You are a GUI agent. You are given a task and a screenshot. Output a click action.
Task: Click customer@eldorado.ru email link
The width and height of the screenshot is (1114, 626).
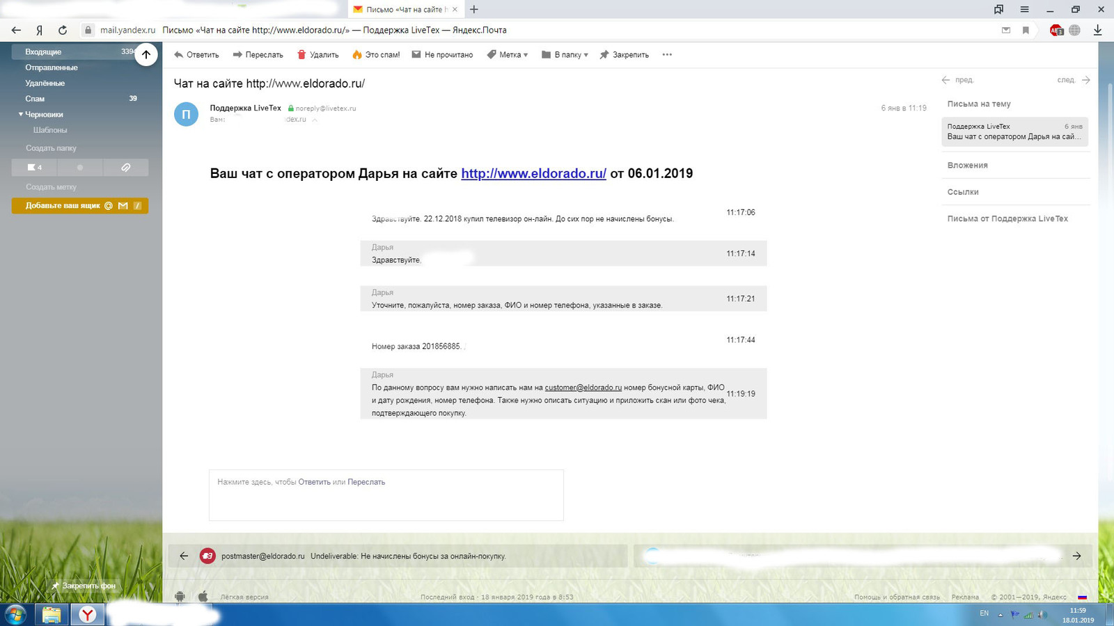click(583, 387)
